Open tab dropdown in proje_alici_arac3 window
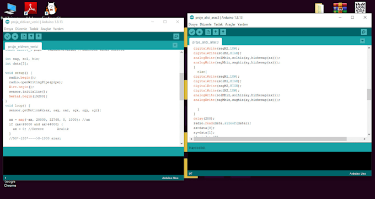Screen dimensions: 375x199 pyautogui.click(x=362, y=41)
